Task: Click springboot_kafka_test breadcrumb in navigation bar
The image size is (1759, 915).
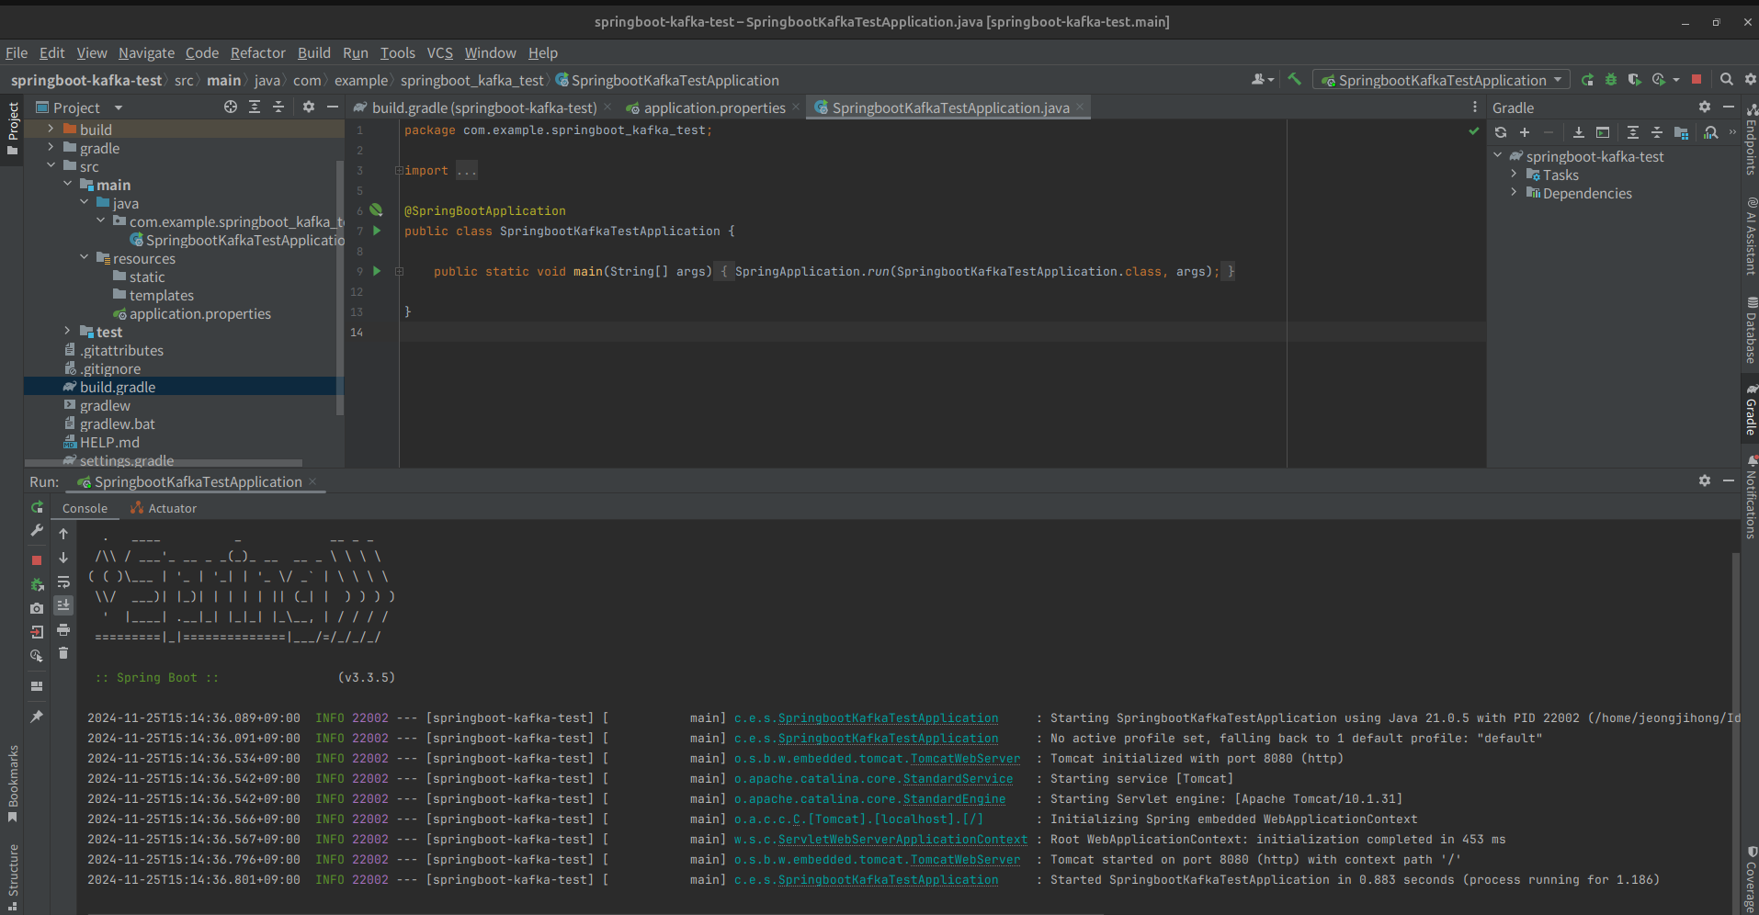Action: click(472, 81)
